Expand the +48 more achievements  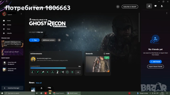tap(78, 72)
